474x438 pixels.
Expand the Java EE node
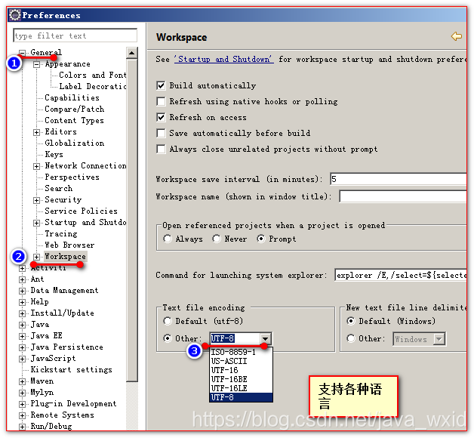coord(22,336)
